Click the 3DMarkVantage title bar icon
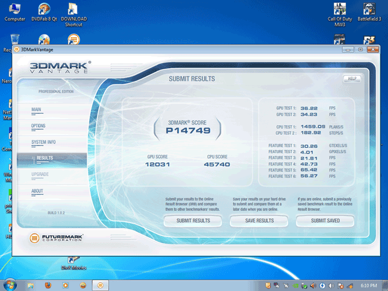388x291 pixels. pos(17,49)
